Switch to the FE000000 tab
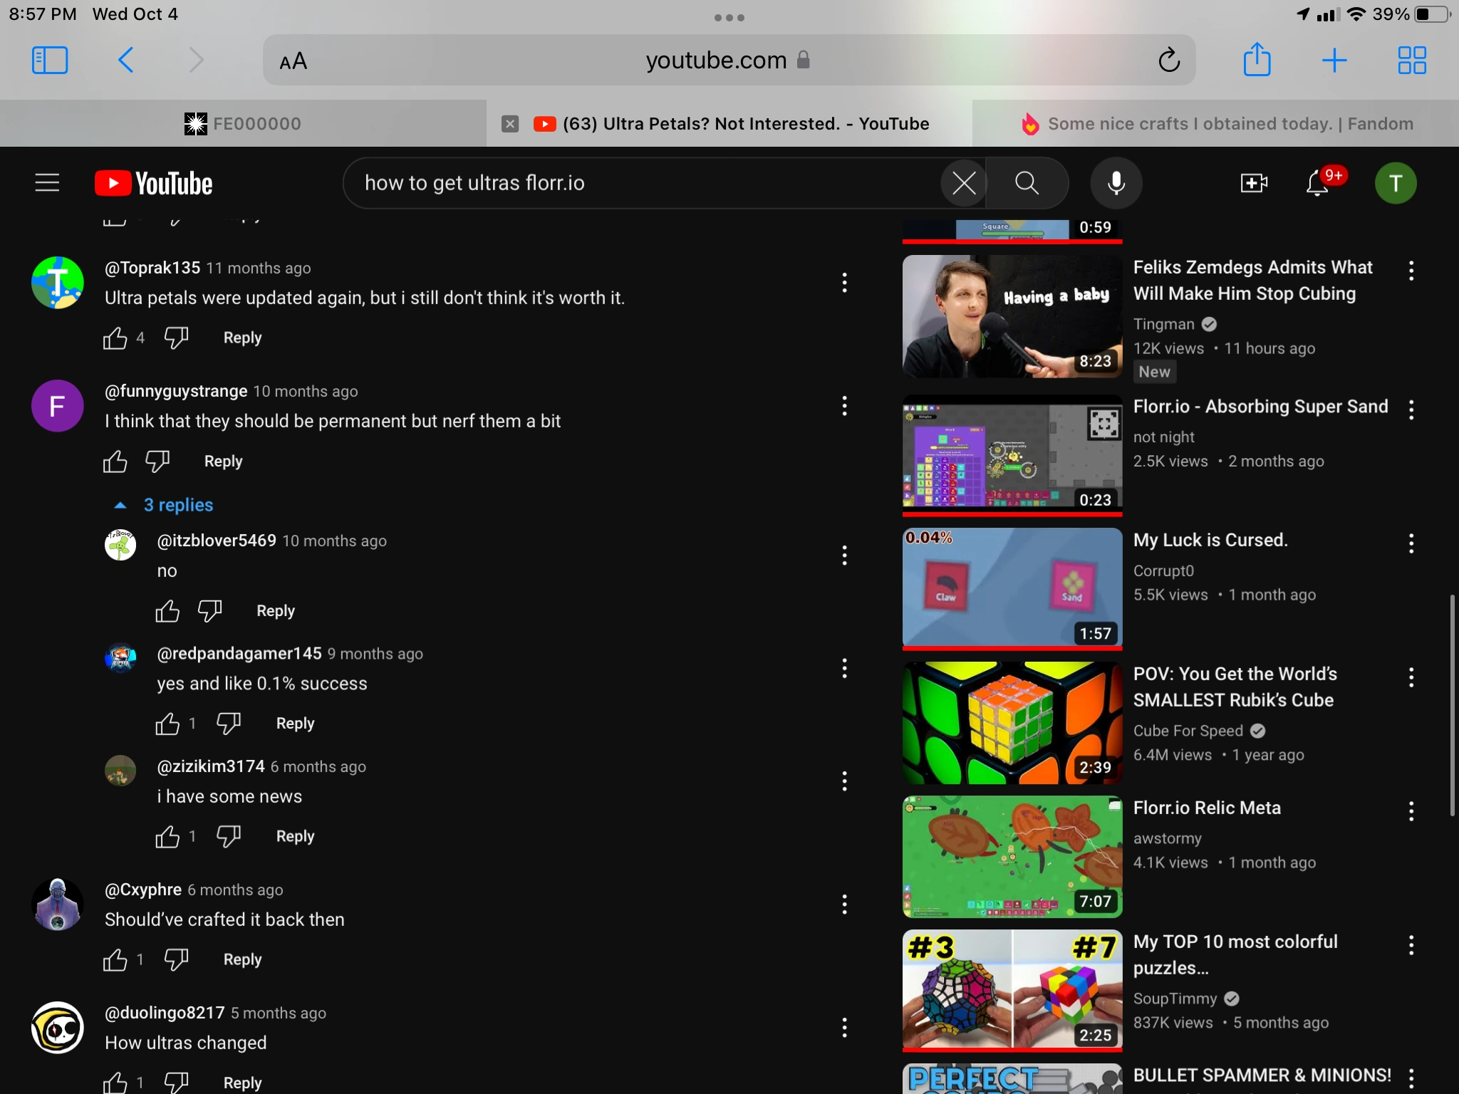 243,124
